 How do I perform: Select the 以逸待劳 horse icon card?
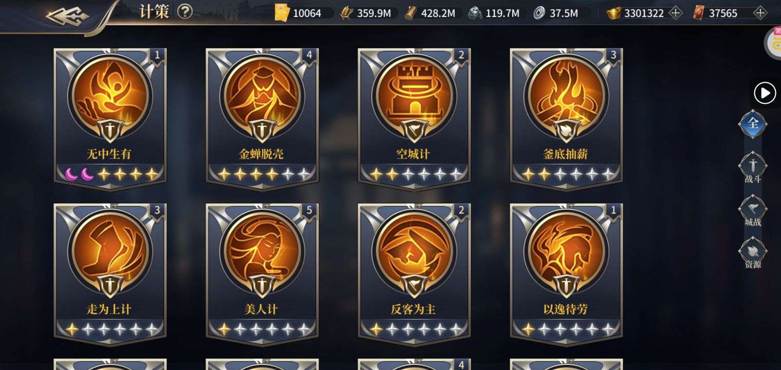[x=566, y=272]
